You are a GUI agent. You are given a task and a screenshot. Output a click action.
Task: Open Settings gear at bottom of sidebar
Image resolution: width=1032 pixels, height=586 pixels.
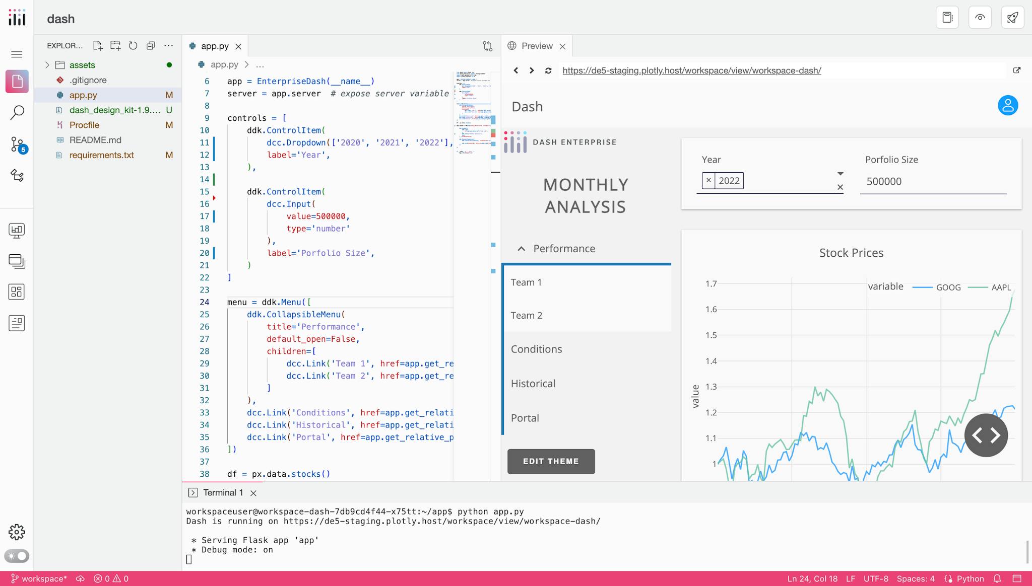pos(17,532)
